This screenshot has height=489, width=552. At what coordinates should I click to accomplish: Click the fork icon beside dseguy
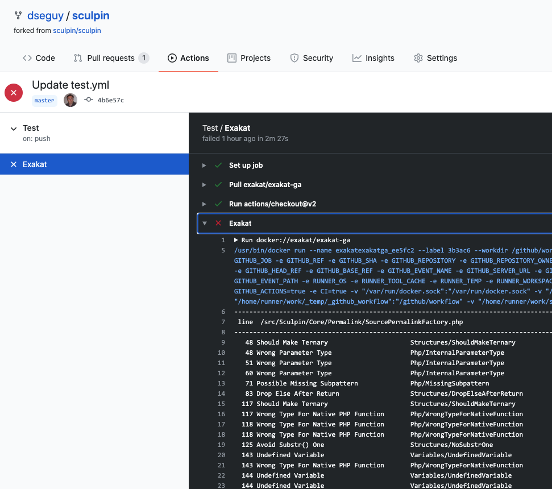pos(18,15)
